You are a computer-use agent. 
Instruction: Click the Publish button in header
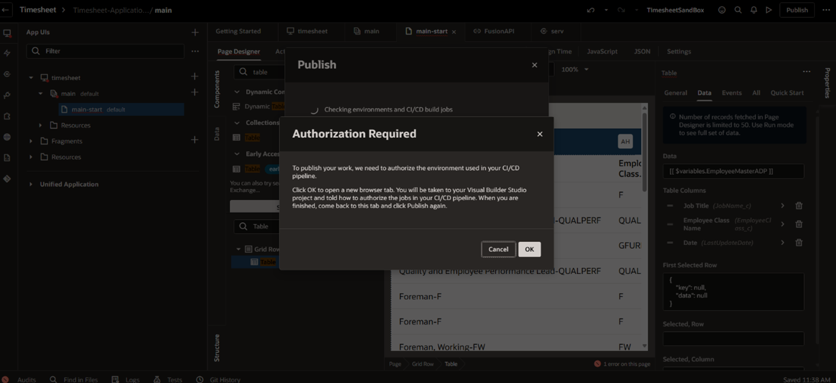[797, 10]
